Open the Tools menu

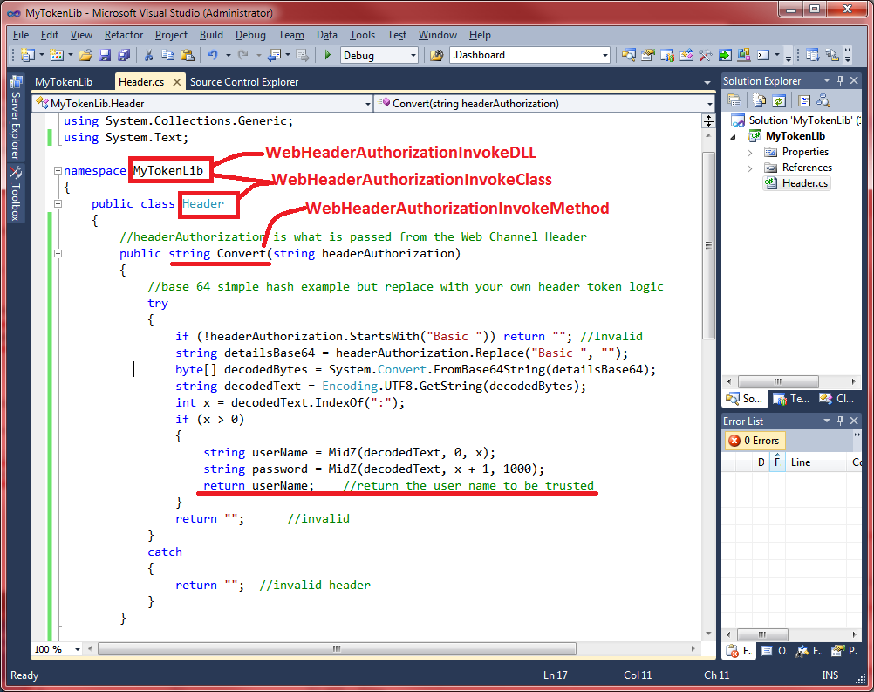click(362, 35)
